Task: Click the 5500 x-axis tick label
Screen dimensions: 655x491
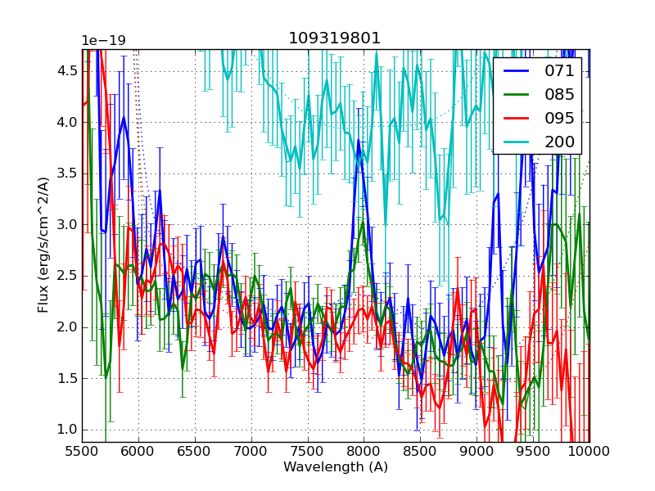Action: coord(82,451)
